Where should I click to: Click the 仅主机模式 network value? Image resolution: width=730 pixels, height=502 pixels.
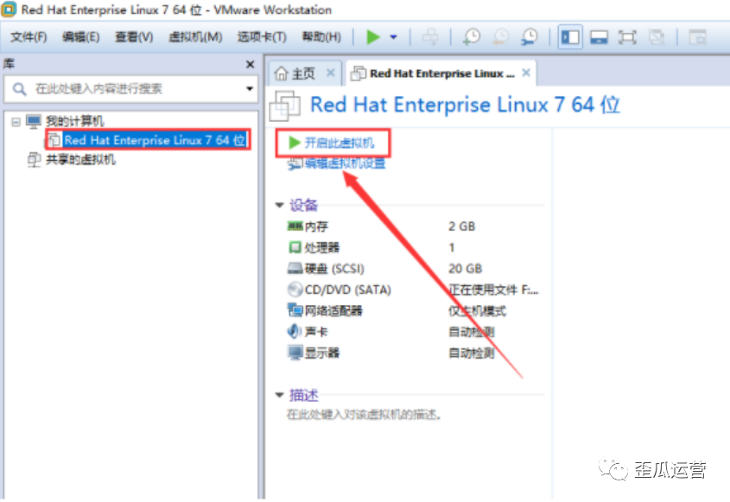[x=477, y=310]
